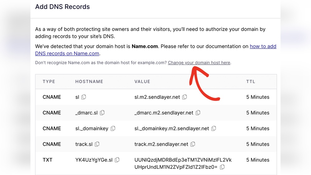Click the TYPE column header
This screenshot has height=175, width=311.
pos(49,81)
